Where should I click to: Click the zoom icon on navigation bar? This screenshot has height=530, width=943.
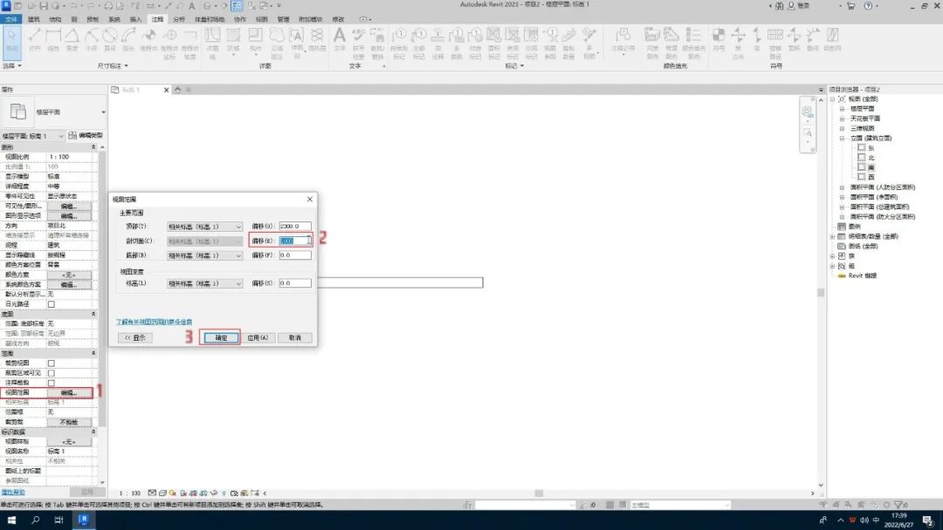click(807, 132)
